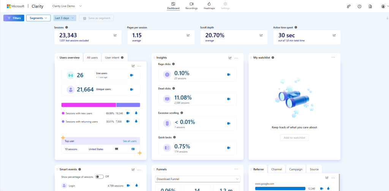View heatmap for sessions with new users
The image size is (389, 191).
136,113
